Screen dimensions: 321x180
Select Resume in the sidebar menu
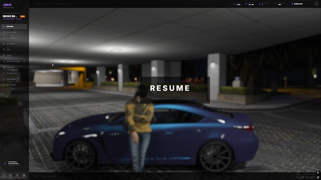(13, 26)
